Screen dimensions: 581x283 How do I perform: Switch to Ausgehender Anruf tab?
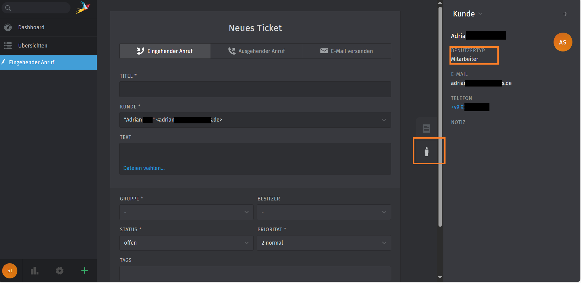[257, 51]
